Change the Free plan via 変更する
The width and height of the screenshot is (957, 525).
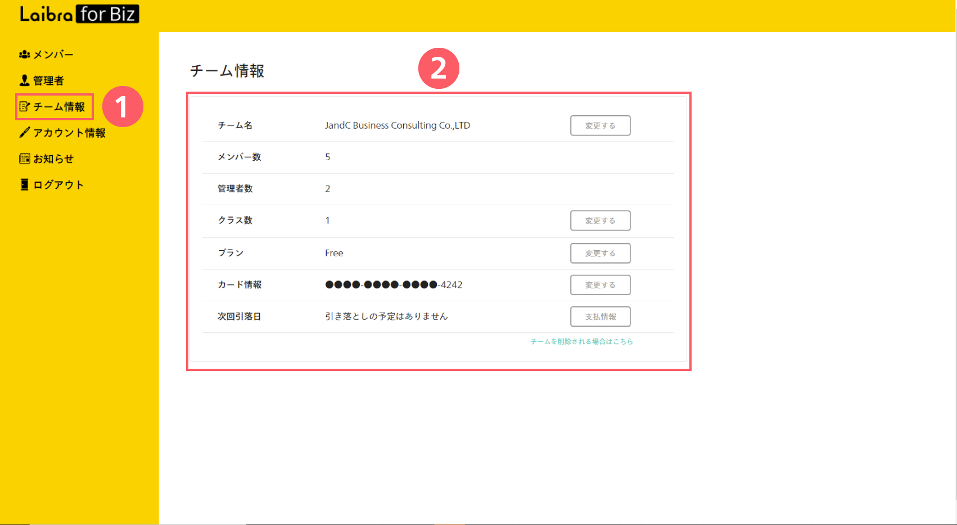pyautogui.click(x=600, y=253)
